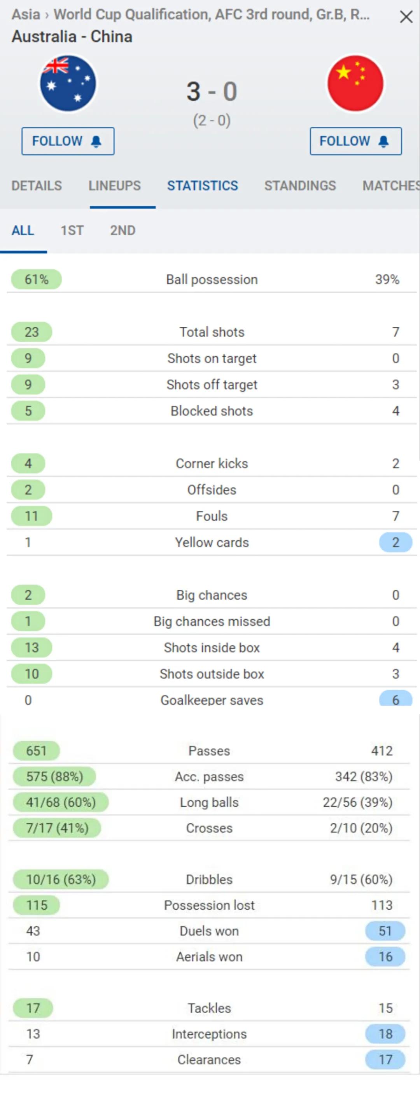420x1093 pixels.
Task: Click the 61% possession green badge
Action: 37,280
